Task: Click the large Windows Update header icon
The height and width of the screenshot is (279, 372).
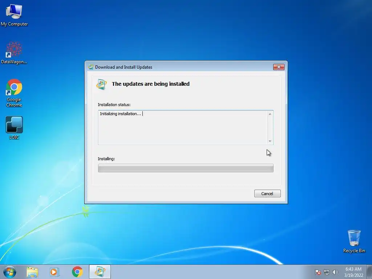Action: tap(102, 84)
